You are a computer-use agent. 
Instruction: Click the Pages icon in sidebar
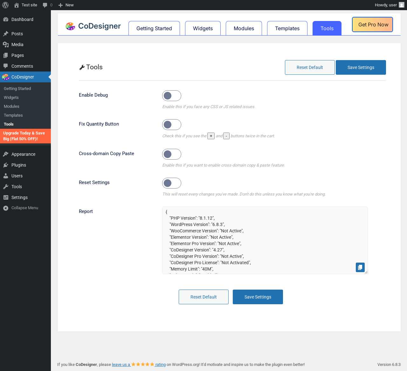click(x=6, y=55)
